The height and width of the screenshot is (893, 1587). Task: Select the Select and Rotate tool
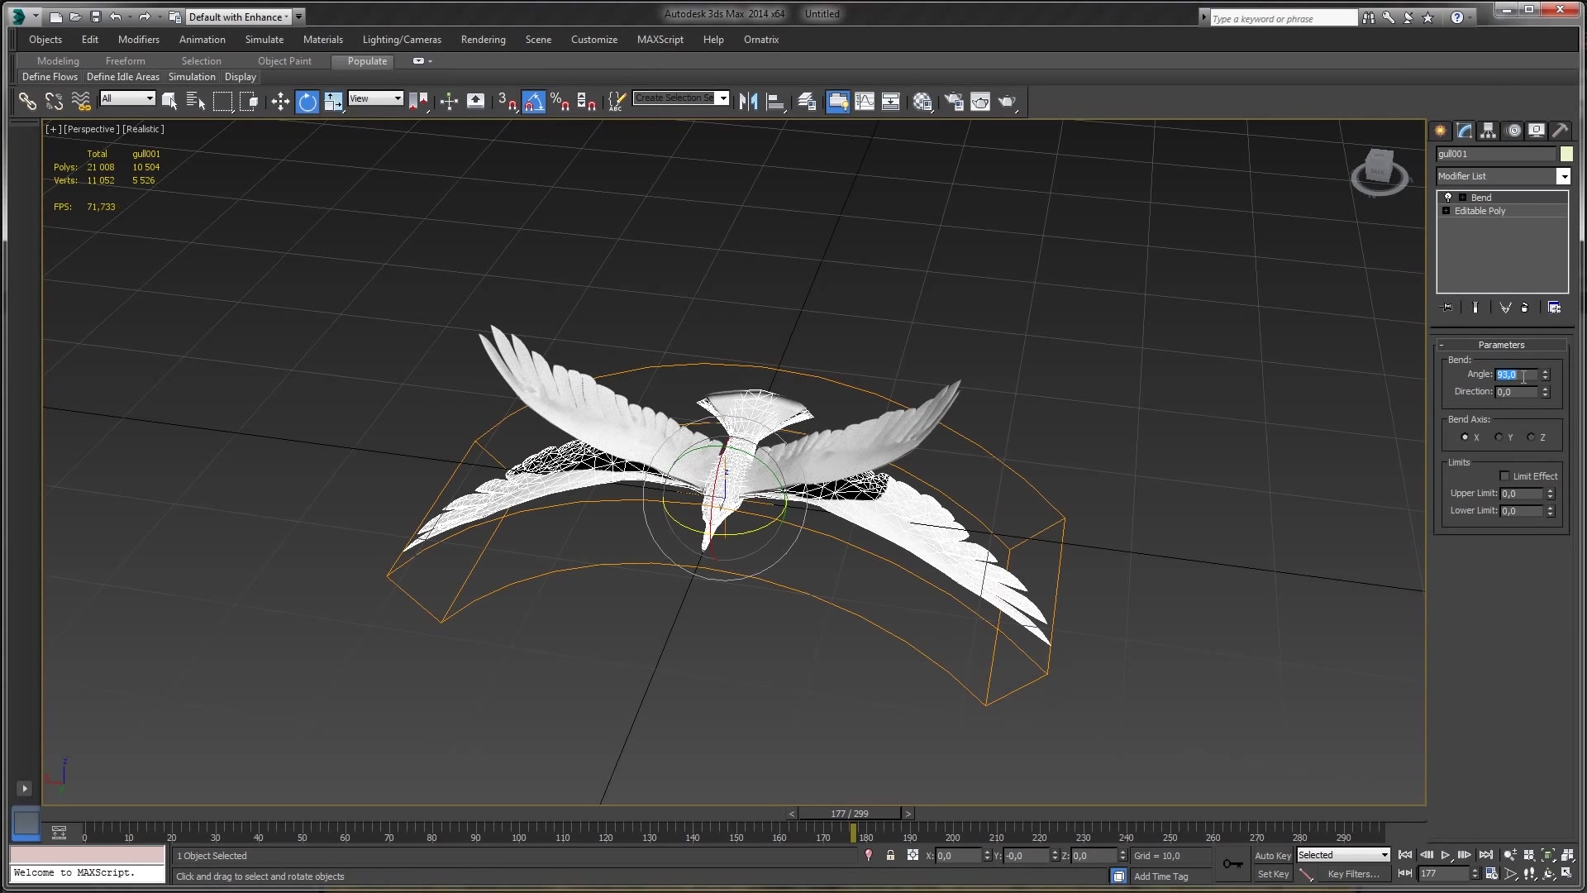307,102
